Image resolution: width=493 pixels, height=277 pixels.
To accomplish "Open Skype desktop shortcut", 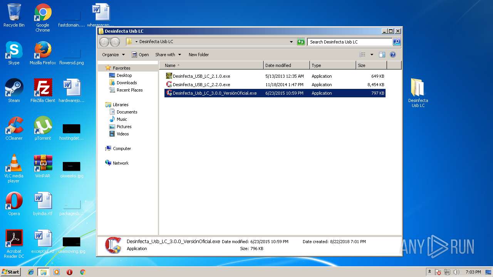I will point(14,53).
